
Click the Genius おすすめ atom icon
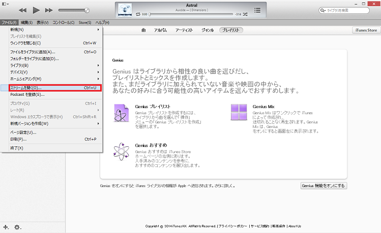(x=121, y=151)
